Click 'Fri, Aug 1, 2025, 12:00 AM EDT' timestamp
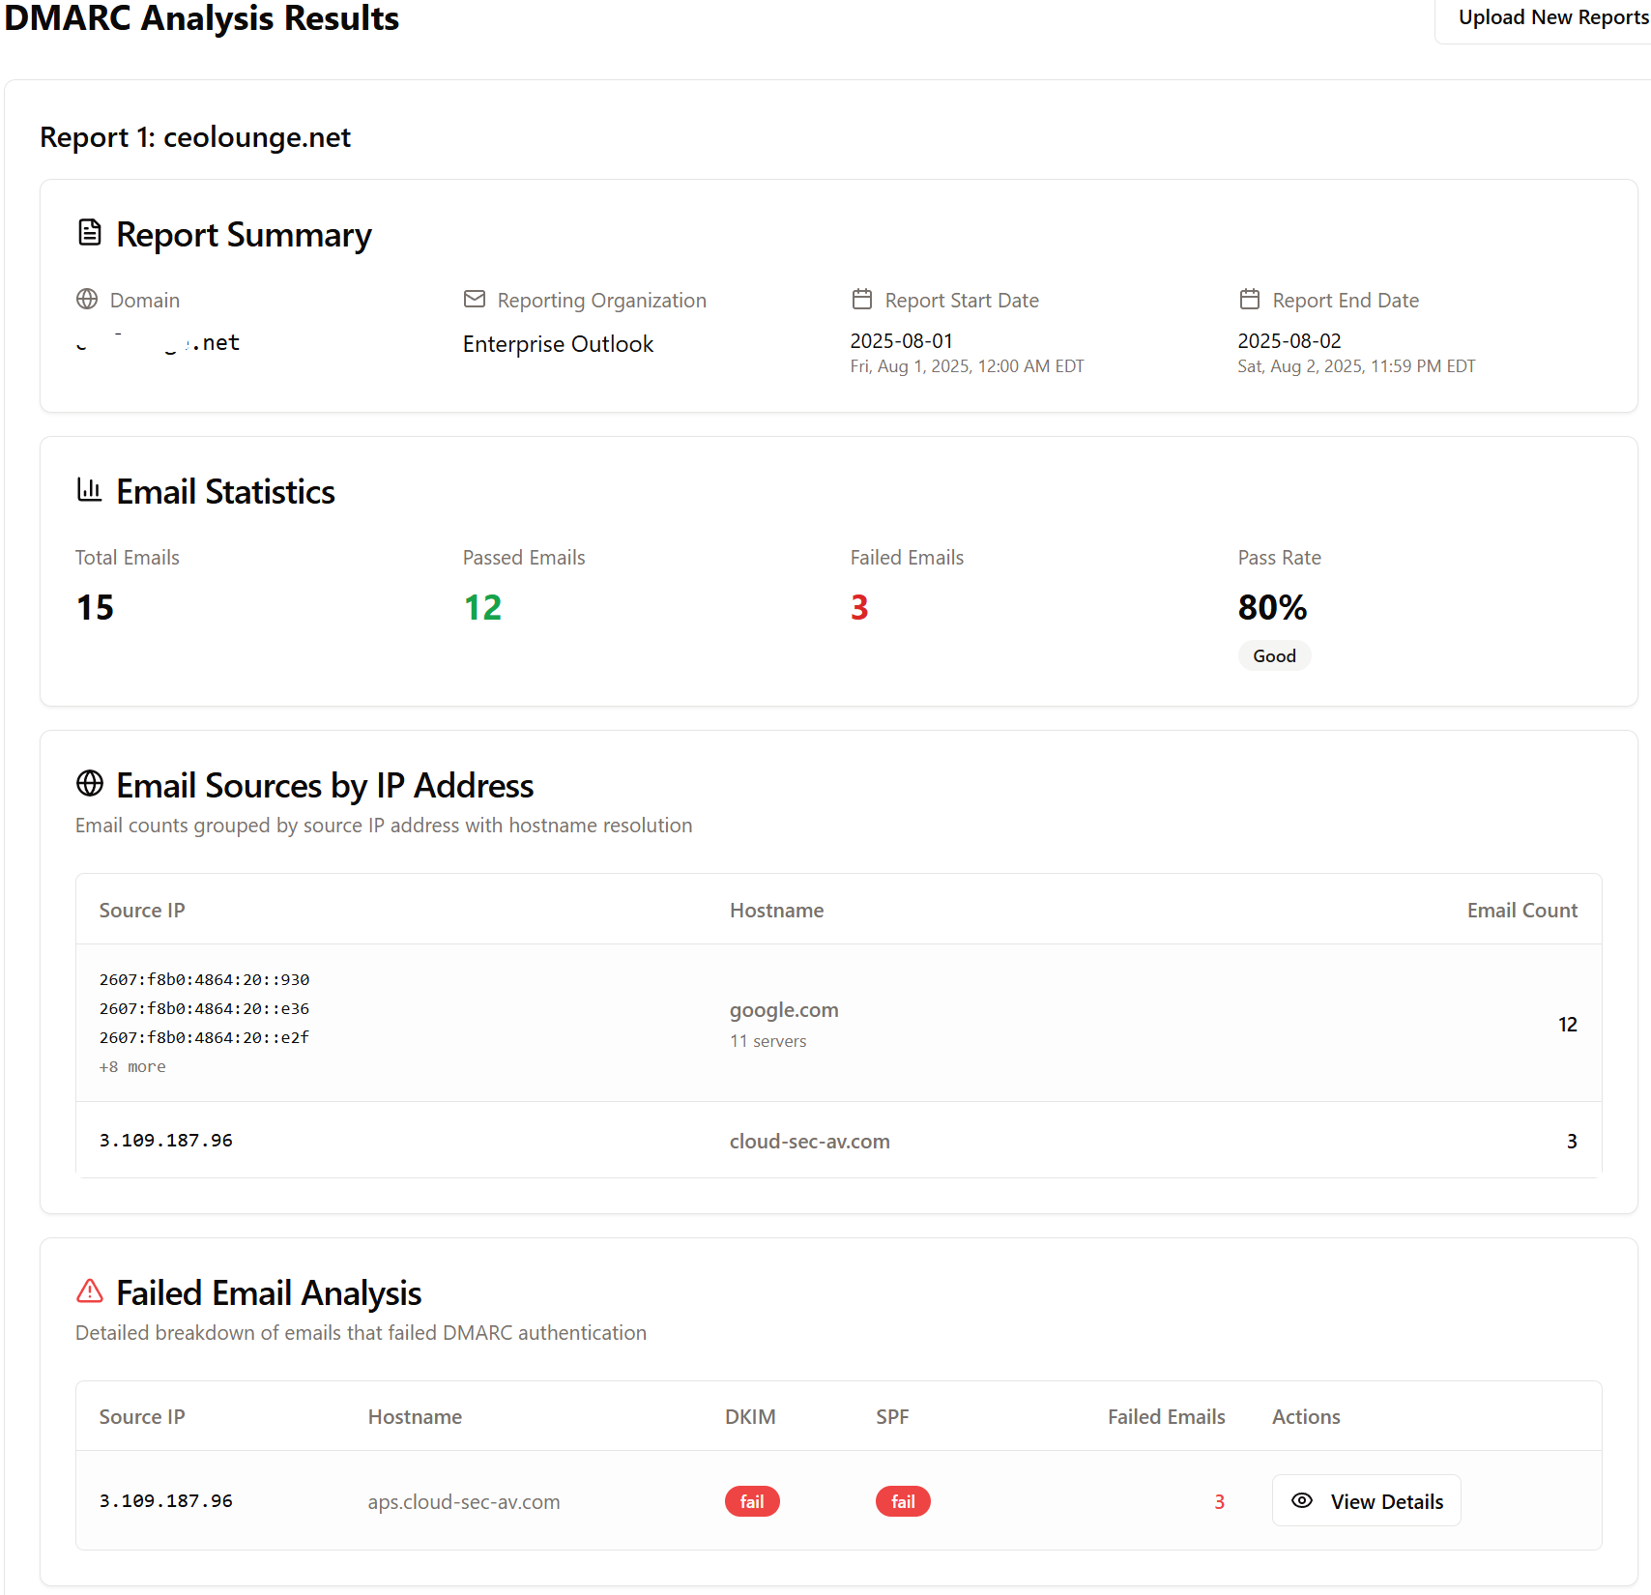1651x1595 pixels. click(967, 366)
